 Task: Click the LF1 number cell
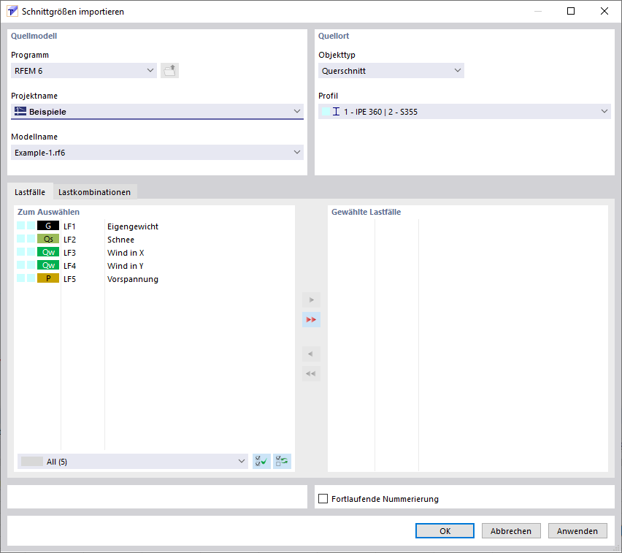coord(69,226)
